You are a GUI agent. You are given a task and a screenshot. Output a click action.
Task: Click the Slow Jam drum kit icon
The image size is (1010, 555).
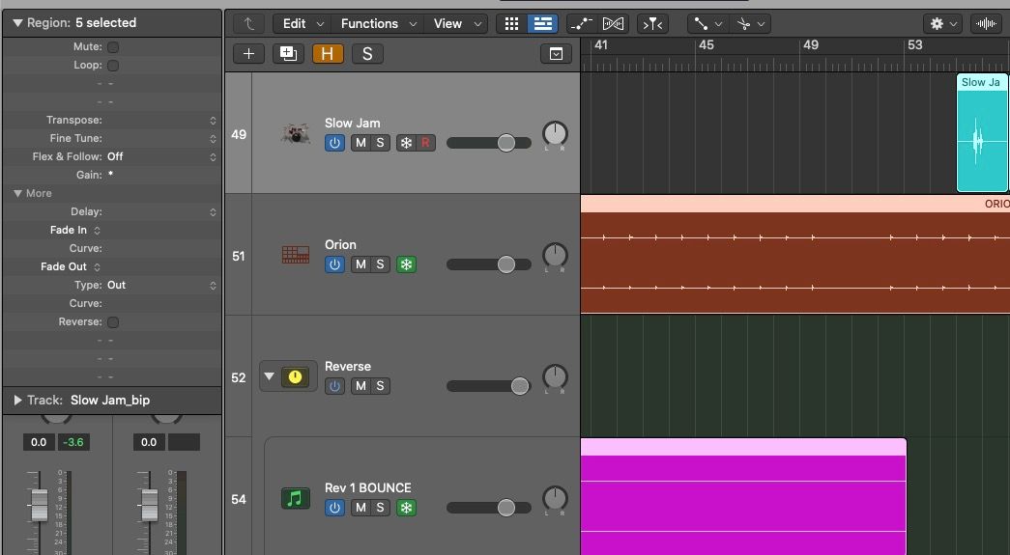pos(295,134)
